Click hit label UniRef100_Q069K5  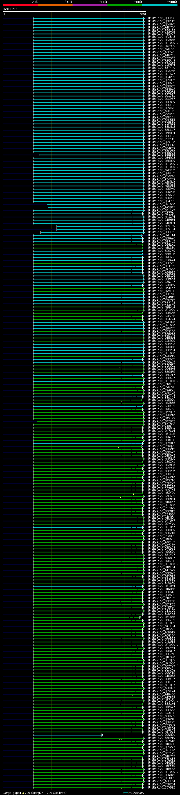click(x=161, y=24)
